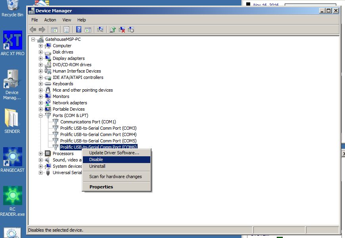
Task: Open the Properties sheet toolbar icon
Action: [66, 29]
